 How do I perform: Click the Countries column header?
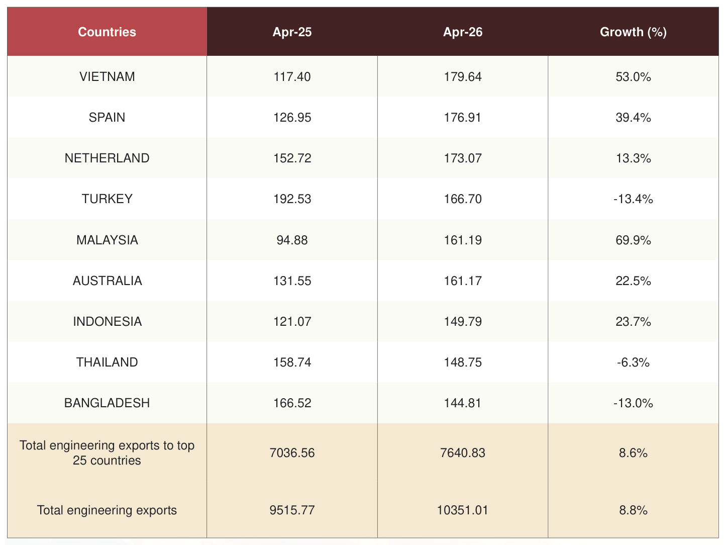coord(107,32)
